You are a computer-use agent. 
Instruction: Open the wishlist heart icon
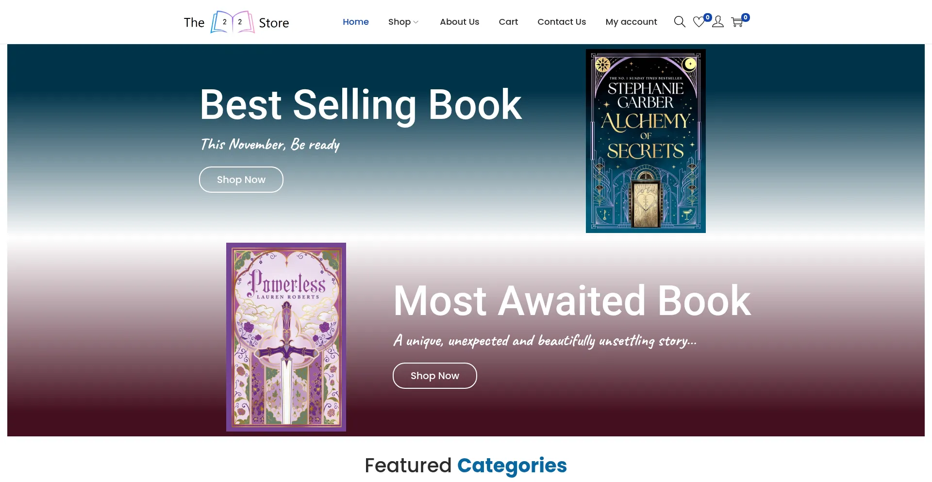click(699, 22)
